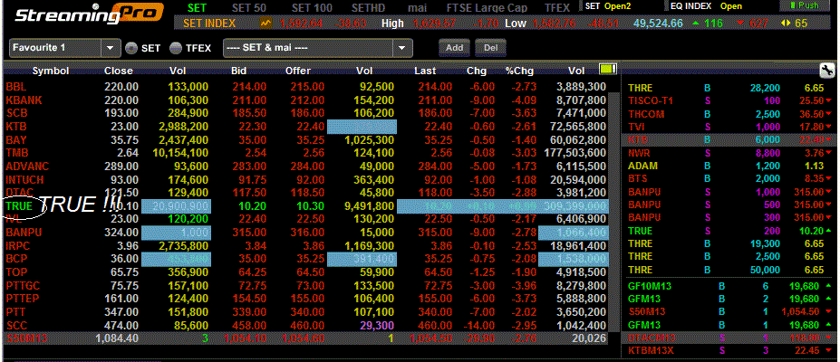Click TVI in the ticker

(637, 127)
